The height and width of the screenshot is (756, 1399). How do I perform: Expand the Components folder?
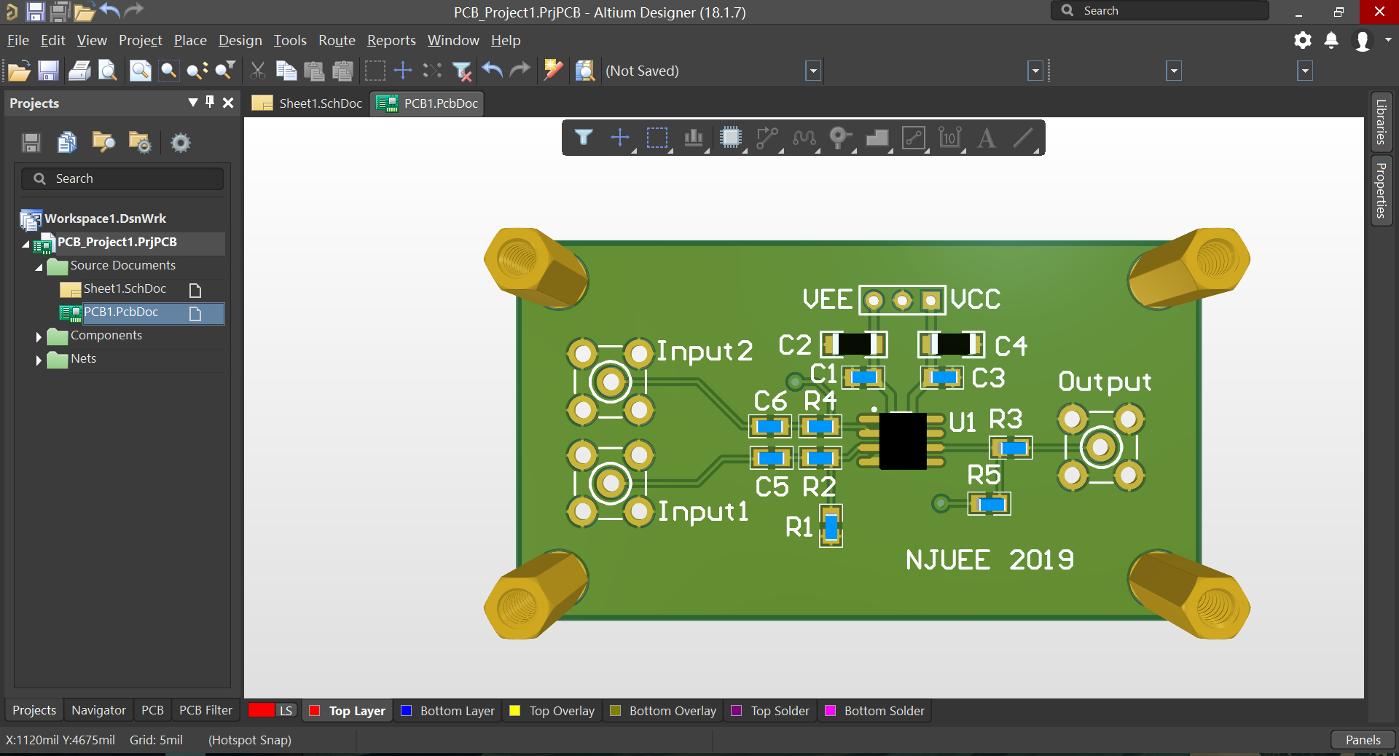(x=39, y=336)
